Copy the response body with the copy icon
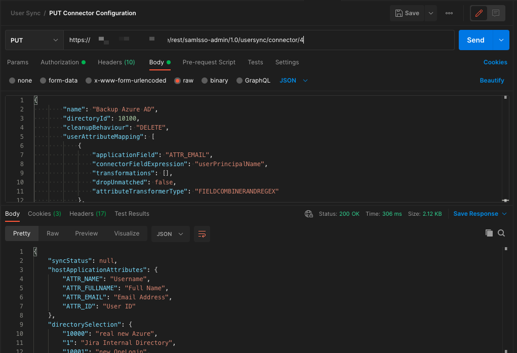The image size is (517, 353). click(x=489, y=233)
